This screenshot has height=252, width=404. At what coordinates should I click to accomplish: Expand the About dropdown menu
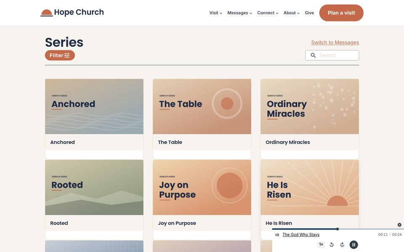[291, 13]
